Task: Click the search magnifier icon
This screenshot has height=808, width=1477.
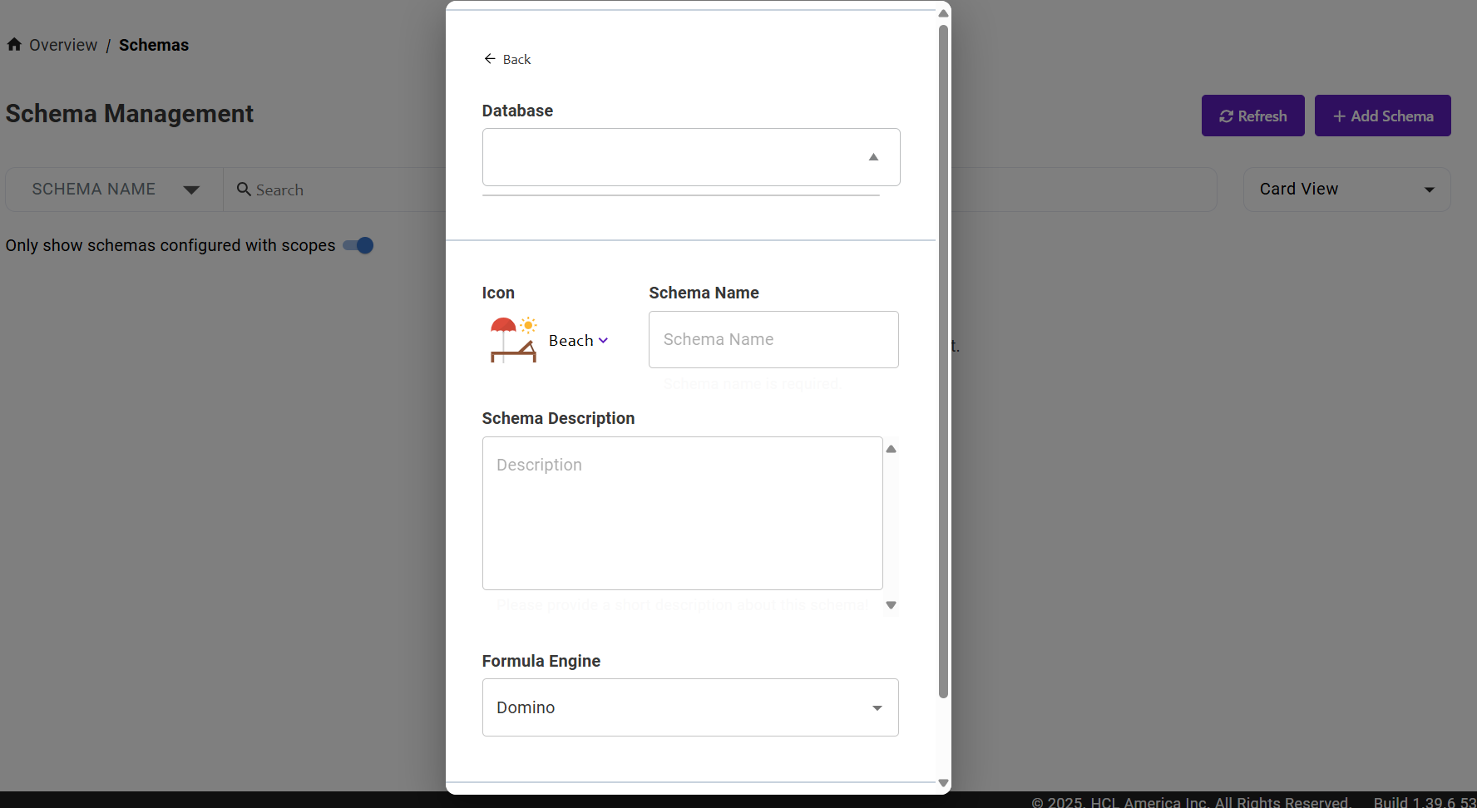Action: (x=242, y=190)
